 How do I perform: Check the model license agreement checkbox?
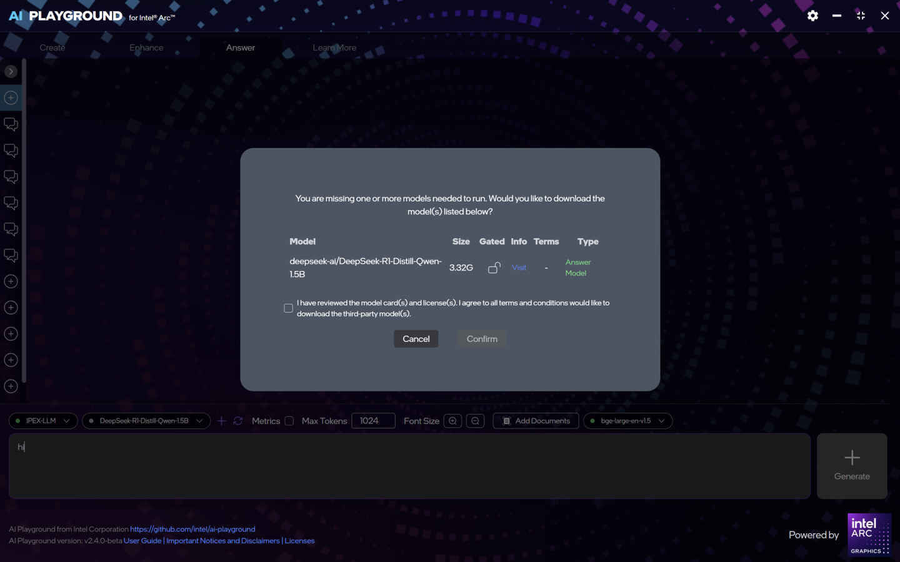point(288,308)
